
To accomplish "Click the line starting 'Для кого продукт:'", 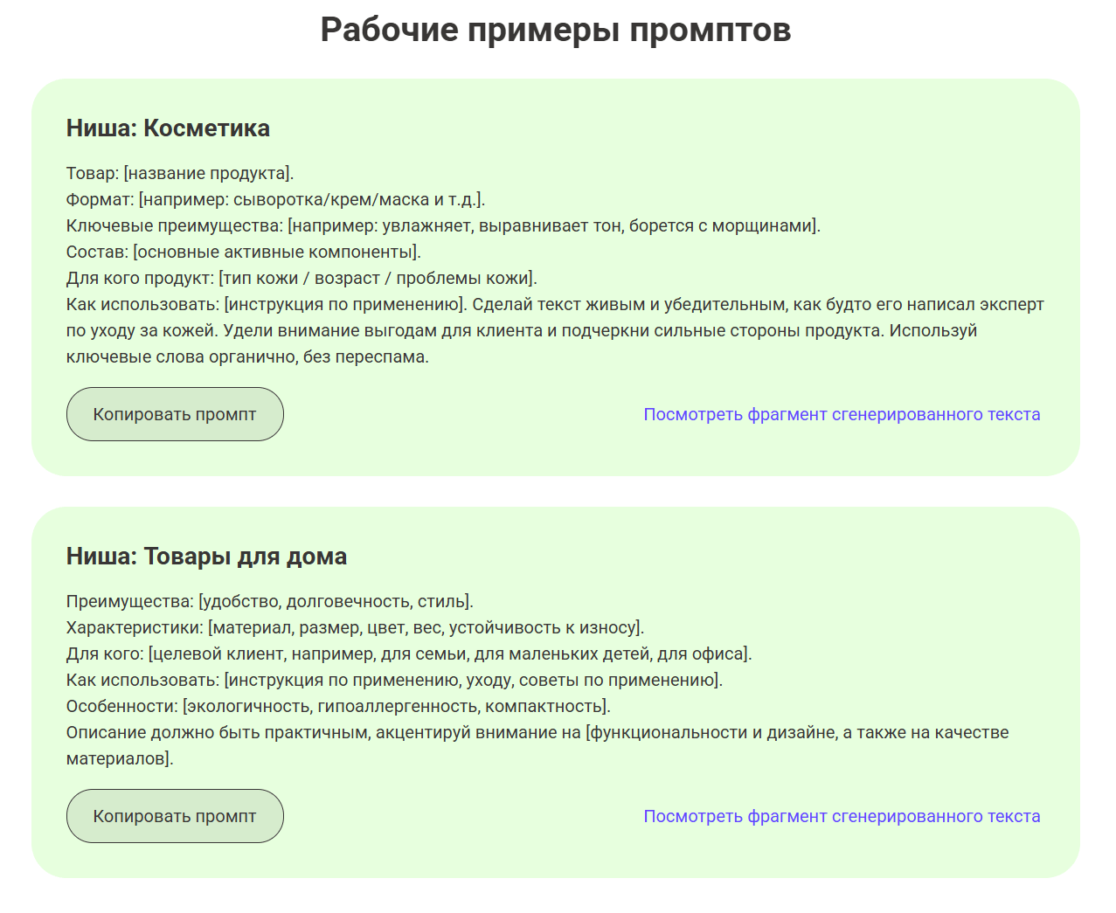I will (302, 278).
